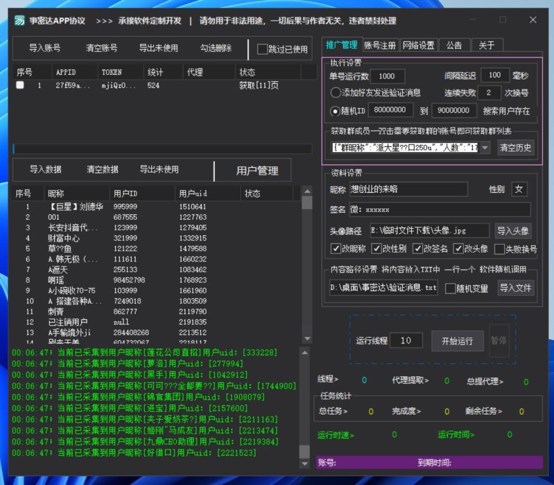The image size is (554, 485).
Task: Open the 用户管理 panel button
Action: [x=257, y=171]
